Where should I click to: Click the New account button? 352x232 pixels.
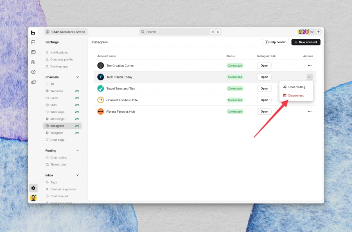(306, 42)
